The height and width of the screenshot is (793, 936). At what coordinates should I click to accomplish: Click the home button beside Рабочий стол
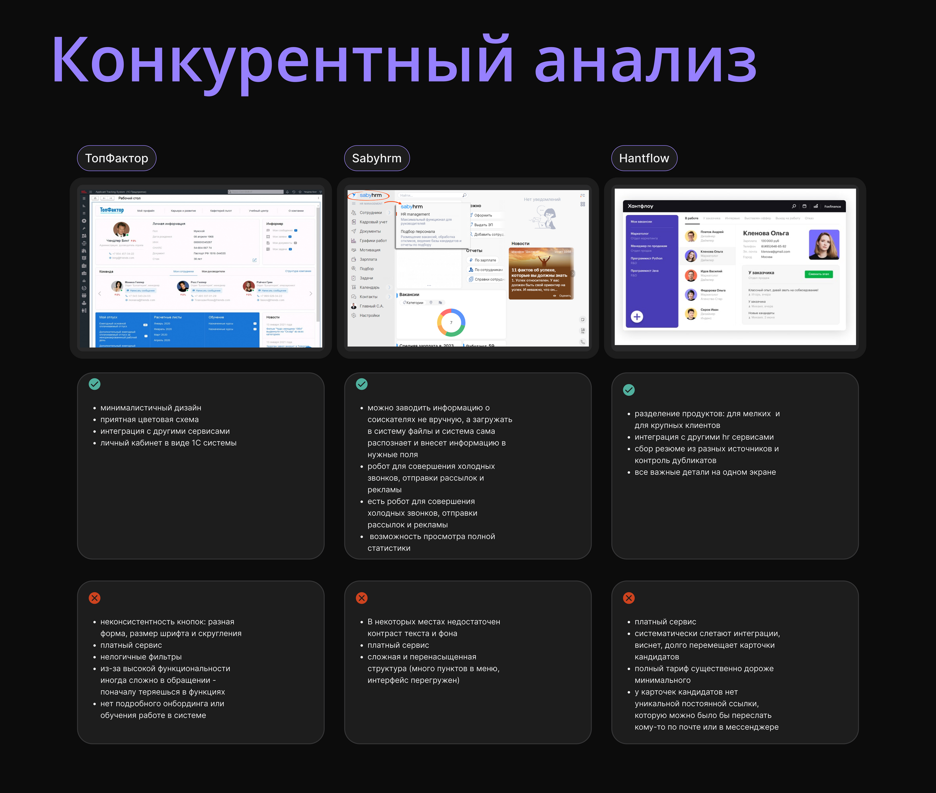tap(95, 198)
